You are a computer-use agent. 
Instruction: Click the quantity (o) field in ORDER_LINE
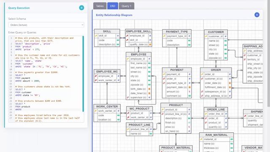(x=215, y=127)
